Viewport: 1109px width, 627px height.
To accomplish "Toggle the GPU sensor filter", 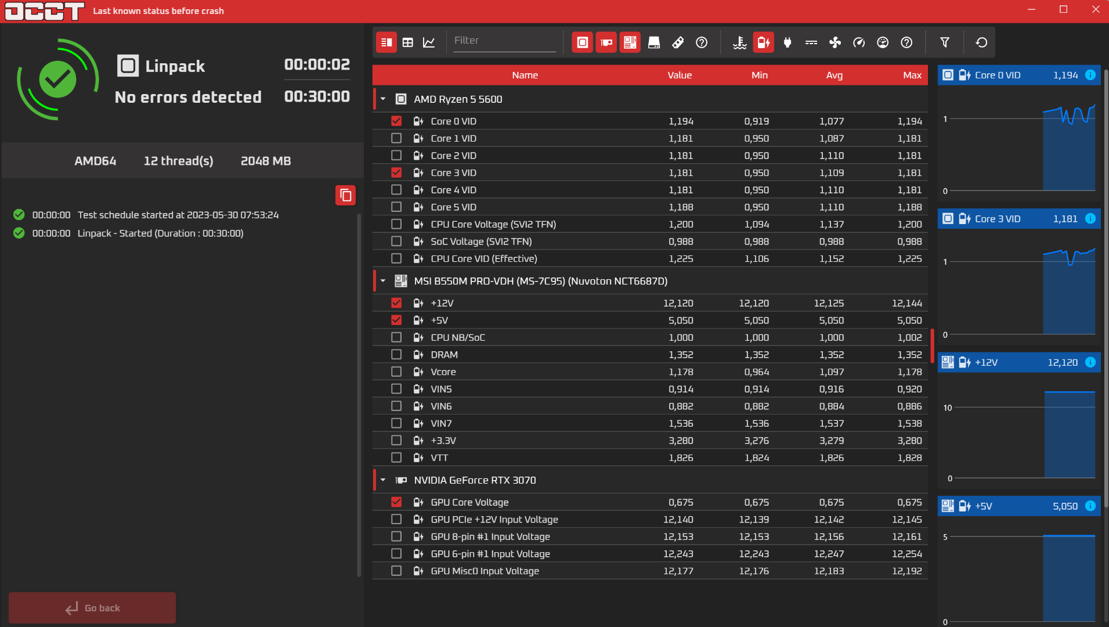I will click(x=606, y=42).
